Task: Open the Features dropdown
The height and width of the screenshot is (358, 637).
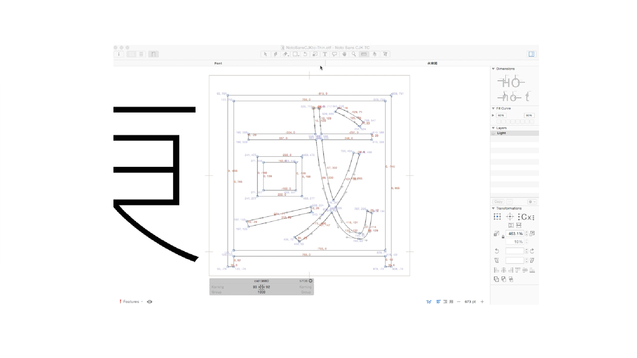Action: point(131,302)
